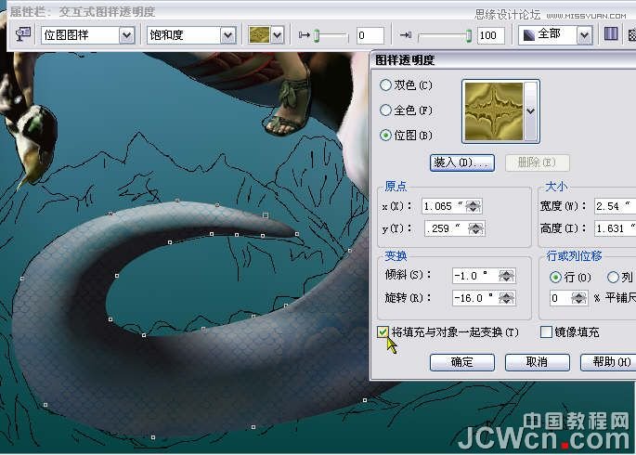Click the 旋转(R) field showing -16.0
636x455 pixels.
pos(475,298)
